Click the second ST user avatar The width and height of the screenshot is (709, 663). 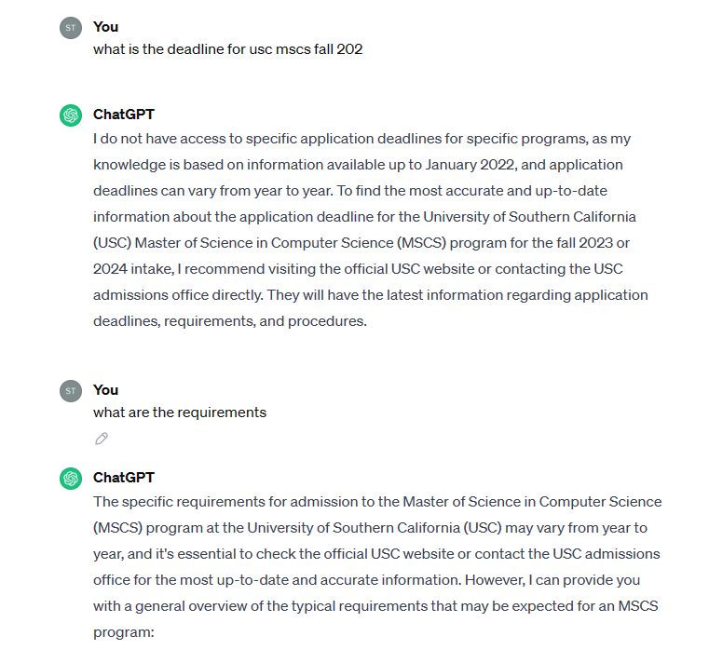(71, 391)
